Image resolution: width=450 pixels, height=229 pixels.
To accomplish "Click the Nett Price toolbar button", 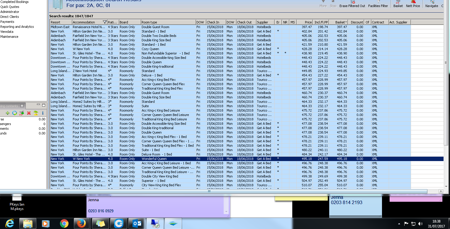I will (x=413, y=4).
